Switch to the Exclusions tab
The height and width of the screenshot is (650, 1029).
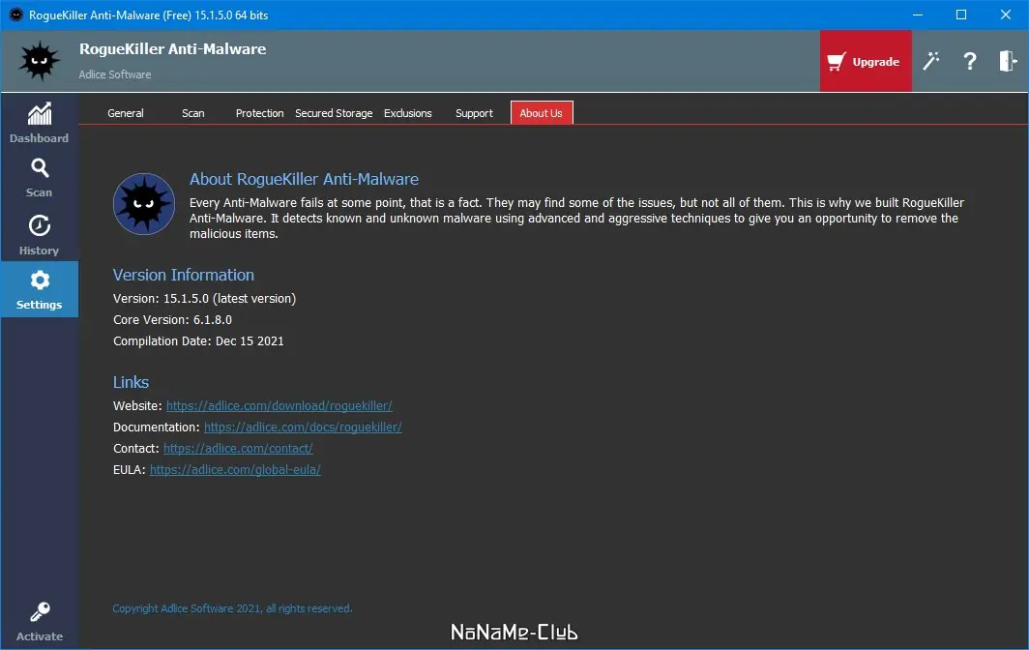[x=407, y=113]
